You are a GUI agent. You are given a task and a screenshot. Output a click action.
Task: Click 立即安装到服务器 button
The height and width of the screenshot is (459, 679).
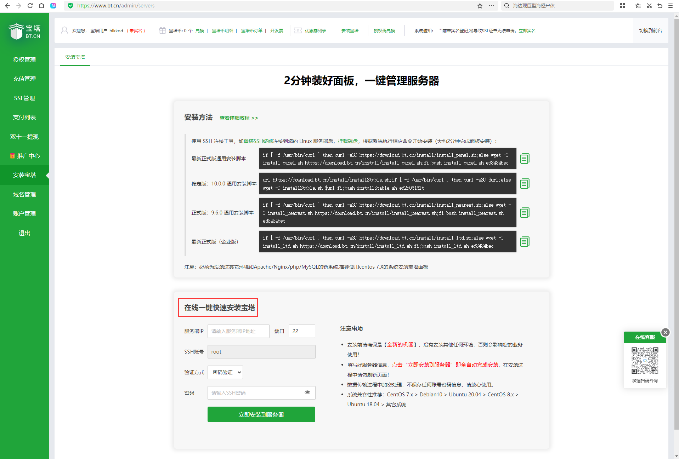point(261,414)
